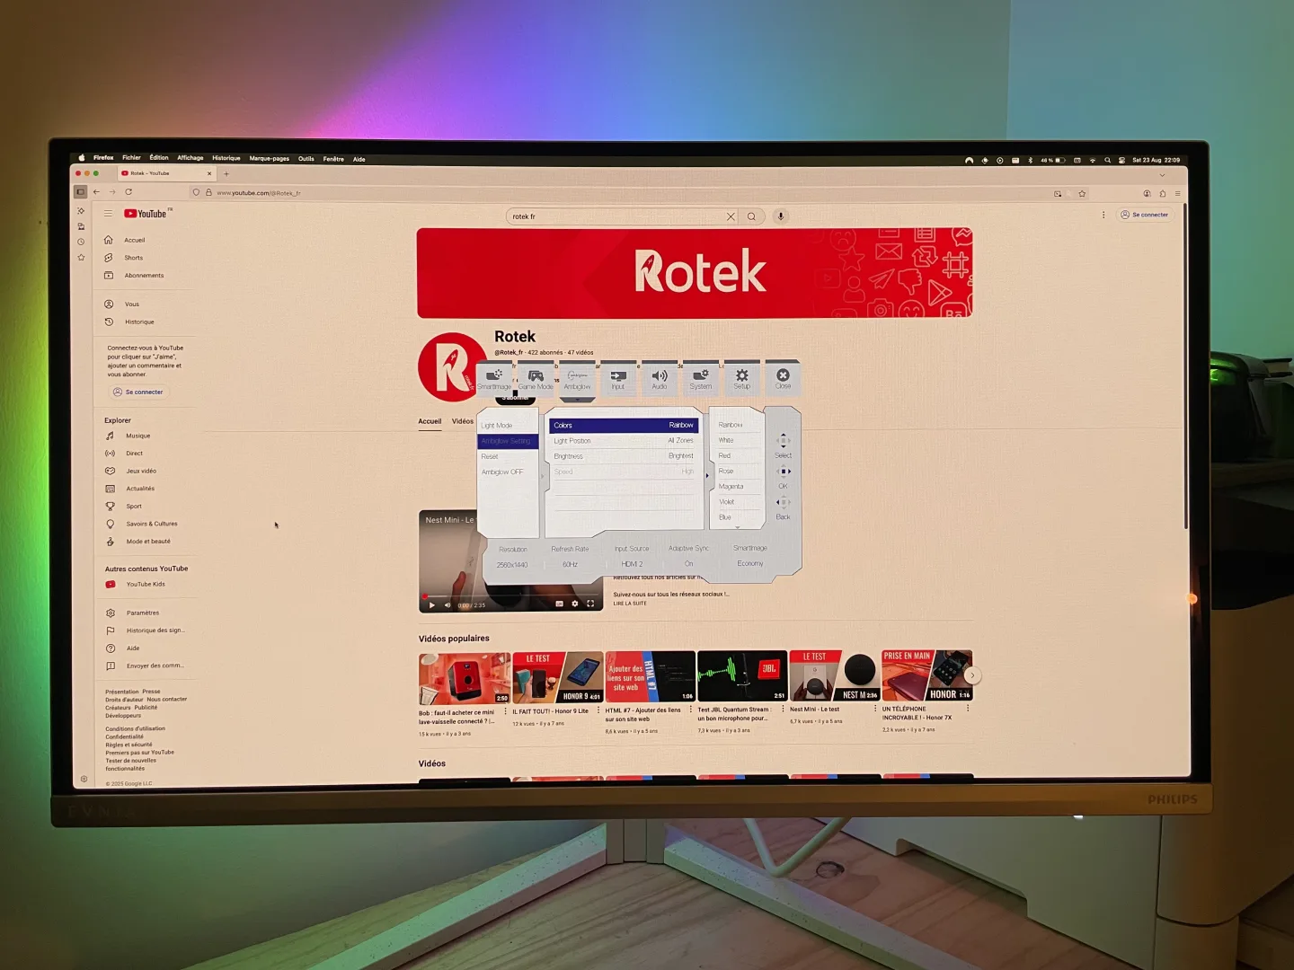Select Light Mode in OSD
This screenshot has height=970, width=1294.
508,426
